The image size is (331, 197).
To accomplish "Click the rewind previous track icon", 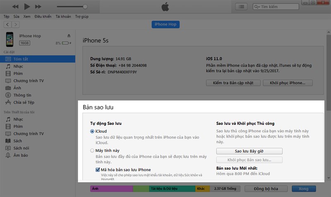I will coord(15,7).
